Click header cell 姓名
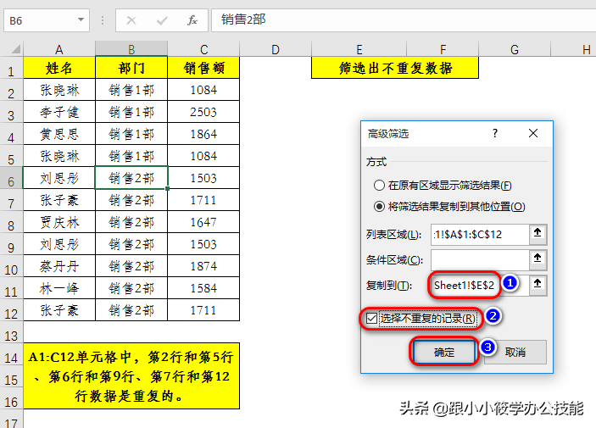Viewport: 596px width, 428px height. (x=58, y=68)
